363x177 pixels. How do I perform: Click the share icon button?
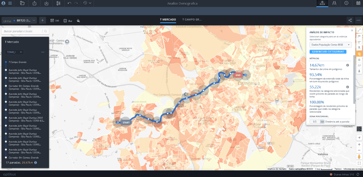click(350, 20)
